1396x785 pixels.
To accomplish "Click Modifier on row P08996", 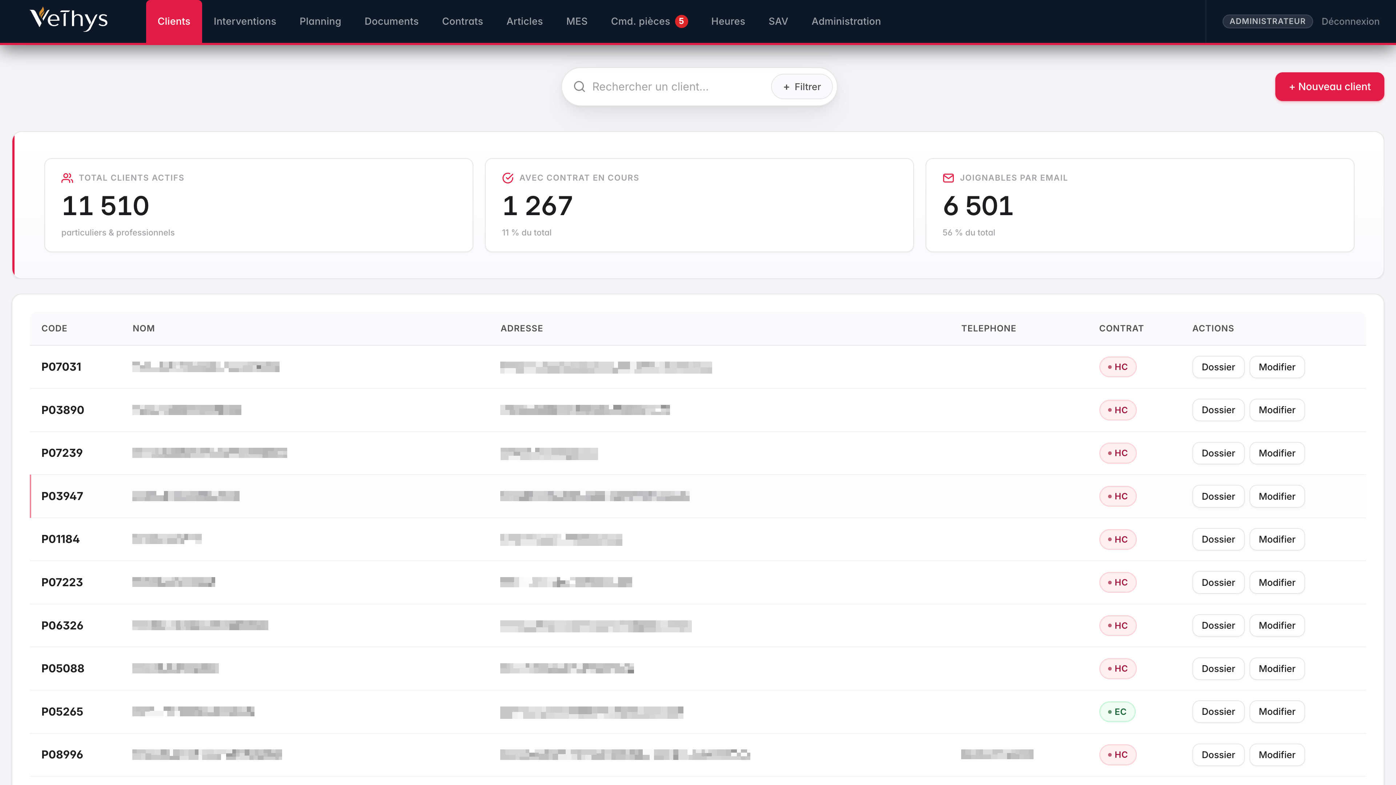I will 1277,755.
